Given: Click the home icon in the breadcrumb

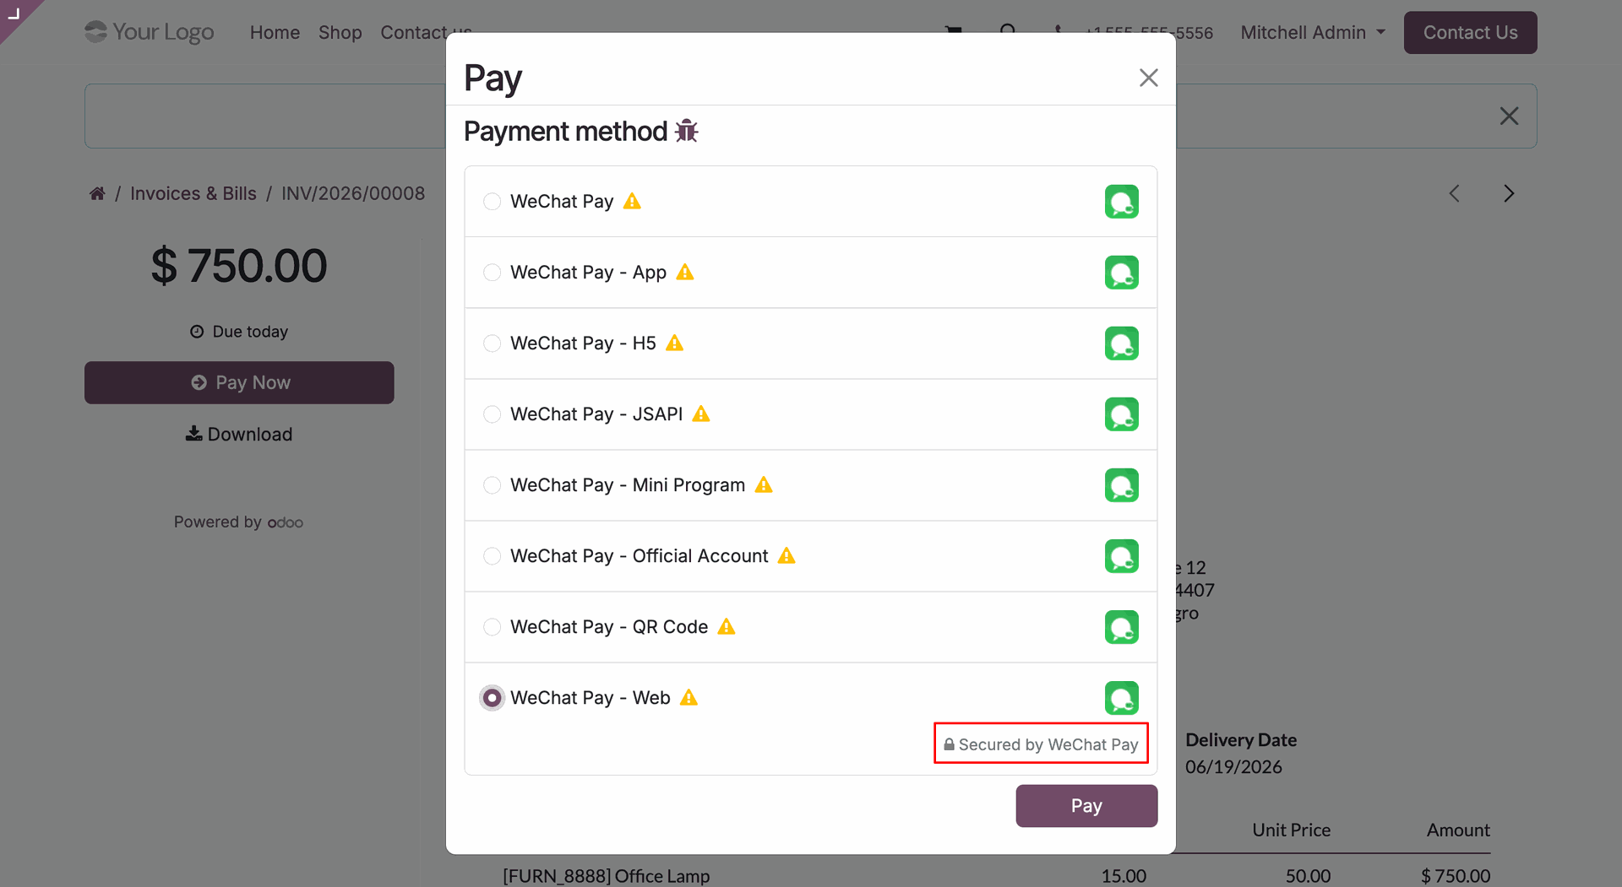Looking at the screenshot, I should pos(97,193).
